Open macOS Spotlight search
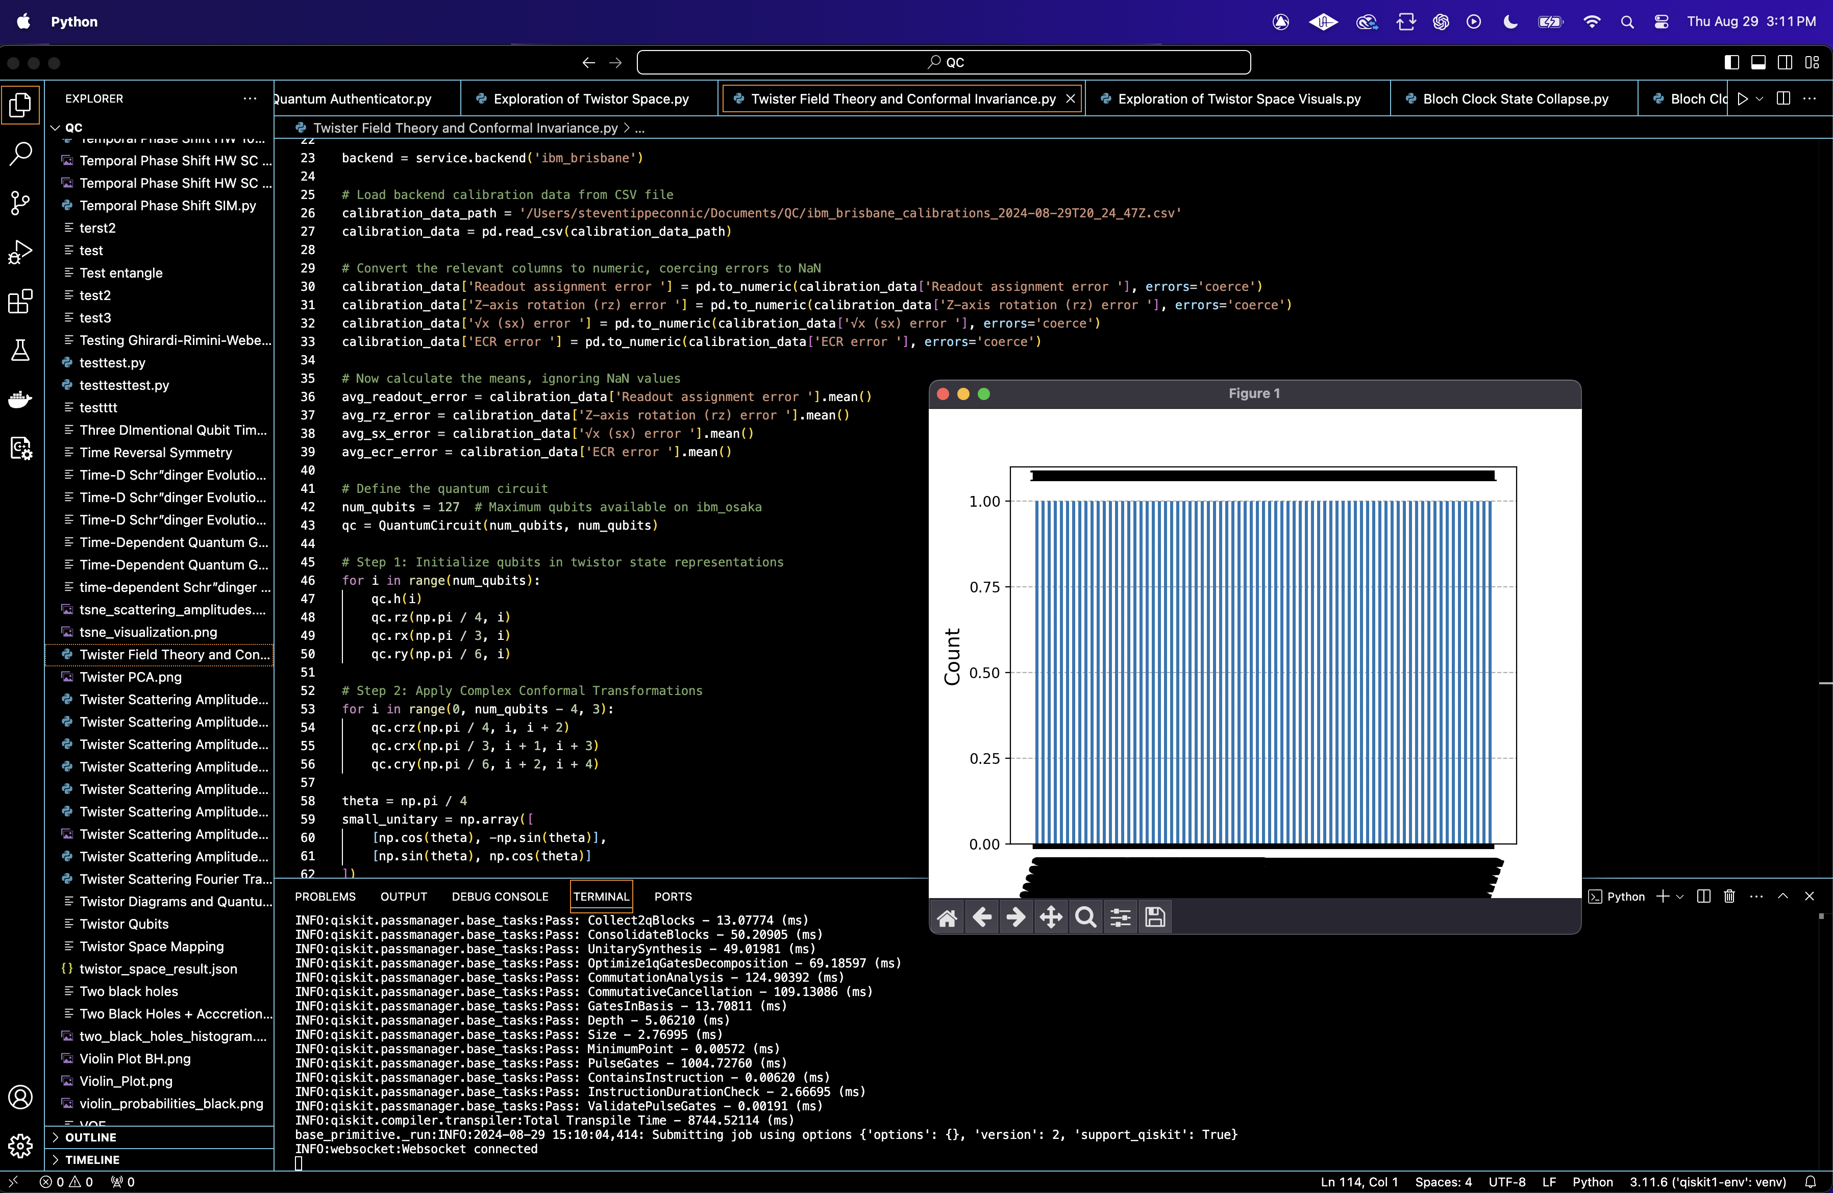The image size is (1833, 1193). click(x=1627, y=21)
